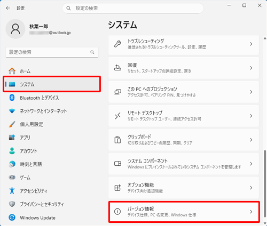Click the 個人用設定 paintbrush icon
267x226 pixels.
coord(12,124)
